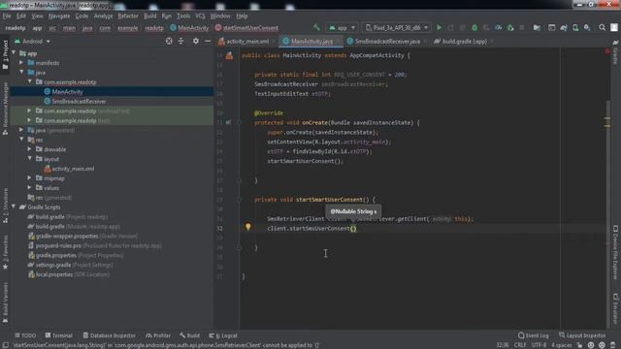Click the target locate icon in Project panel
The height and width of the screenshot is (349, 621).
(x=169, y=41)
